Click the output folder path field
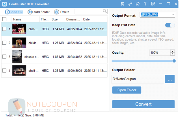The height and width of the screenshot is (119, 179). click(x=138, y=79)
